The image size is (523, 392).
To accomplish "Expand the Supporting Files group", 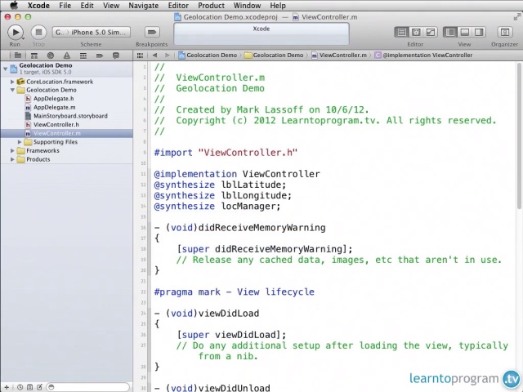I will click(20, 142).
